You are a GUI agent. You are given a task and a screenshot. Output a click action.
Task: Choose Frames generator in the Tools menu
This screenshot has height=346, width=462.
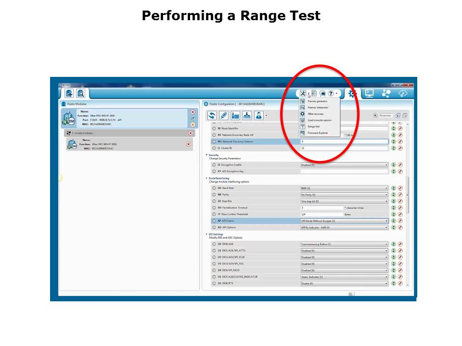(x=317, y=101)
